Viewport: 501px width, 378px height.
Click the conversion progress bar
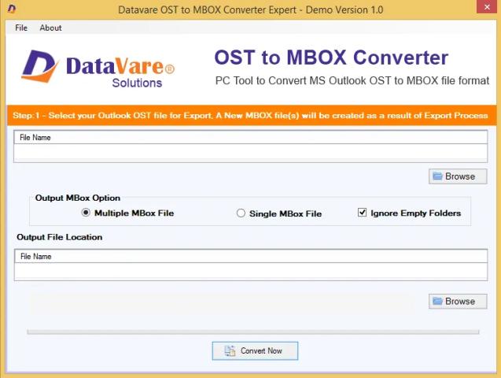coord(256,332)
